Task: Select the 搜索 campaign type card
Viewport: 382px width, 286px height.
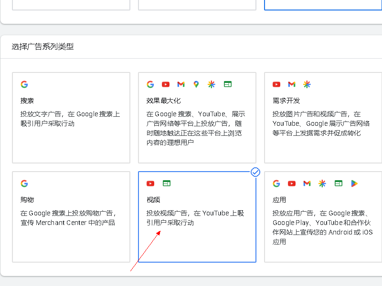Action: coord(71,117)
